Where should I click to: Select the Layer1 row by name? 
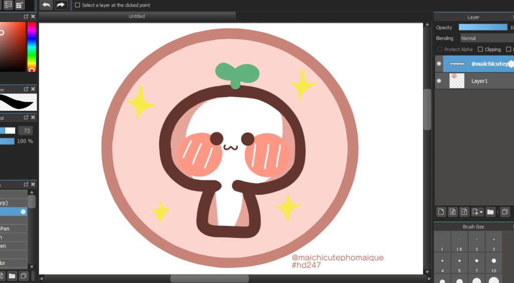[x=479, y=81]
